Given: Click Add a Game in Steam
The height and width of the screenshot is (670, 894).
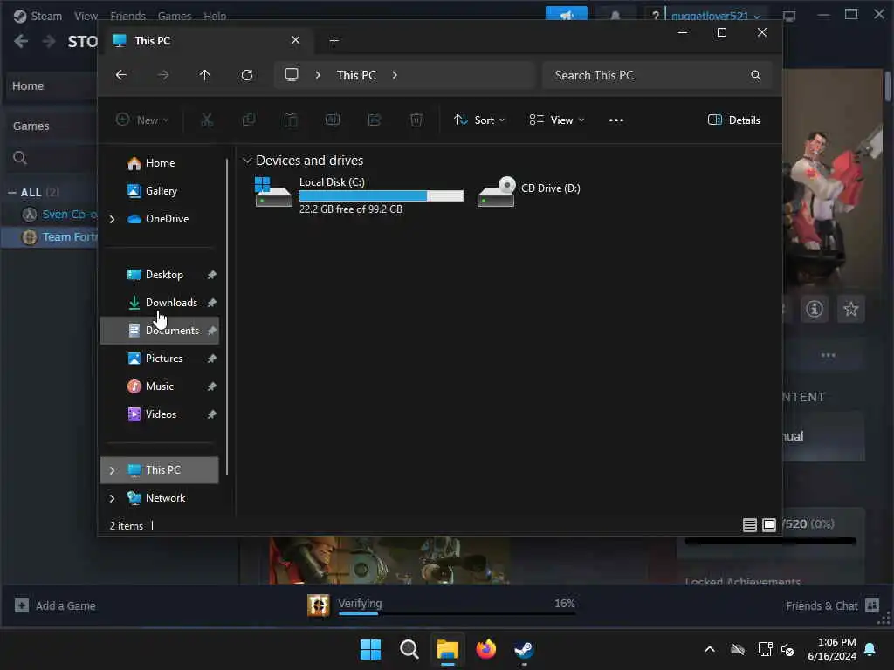Looking at the screenshot, I should (55, 605).
